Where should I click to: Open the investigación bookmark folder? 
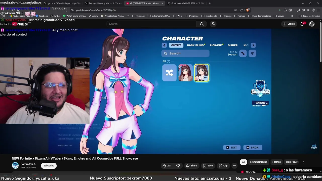pos(209,16)
